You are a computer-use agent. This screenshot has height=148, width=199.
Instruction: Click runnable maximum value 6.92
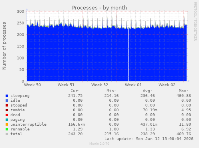[186, 129]
